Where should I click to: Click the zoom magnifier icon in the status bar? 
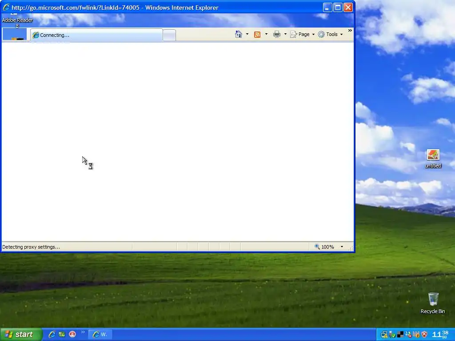pos(317,247)
